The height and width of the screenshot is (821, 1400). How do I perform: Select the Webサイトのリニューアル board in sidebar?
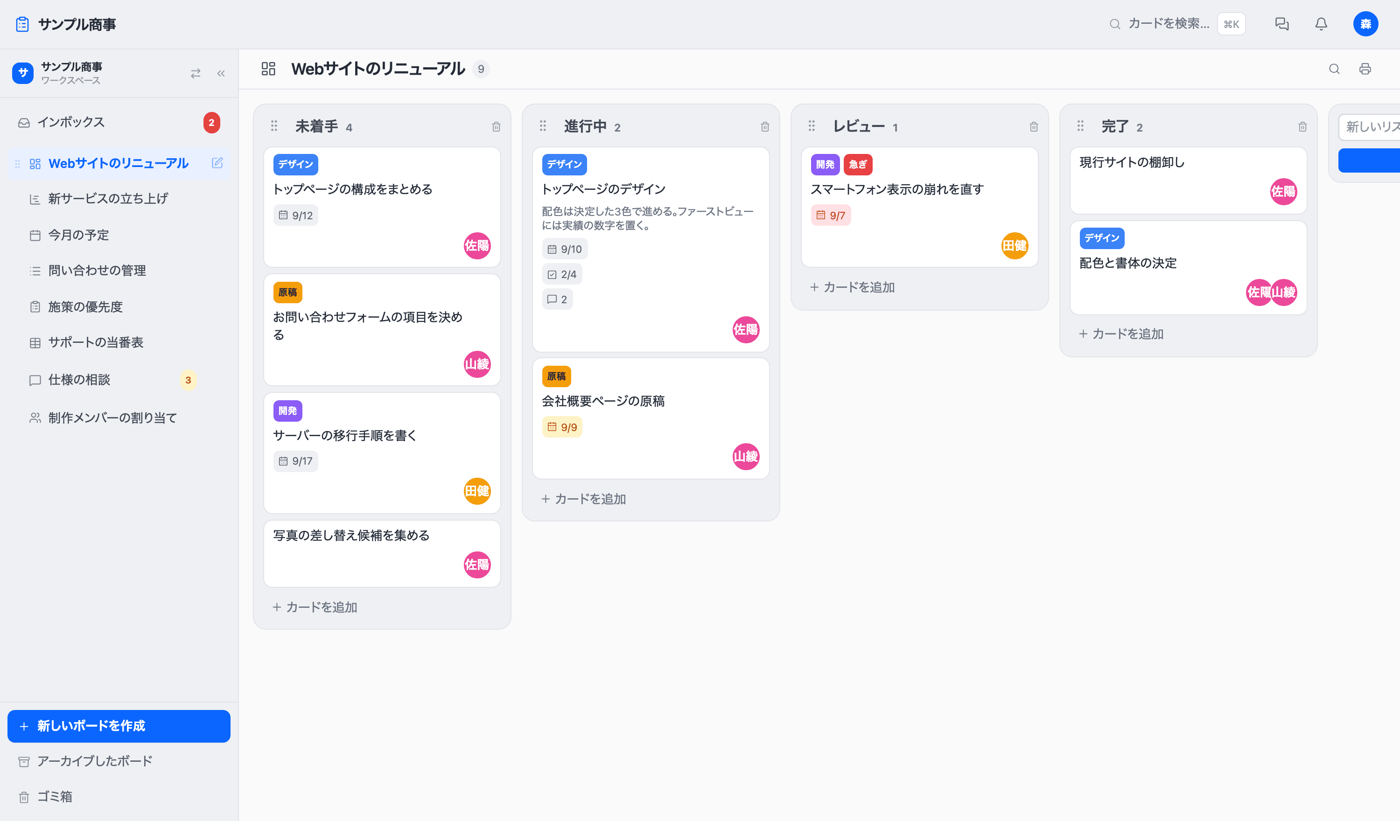[x=119, y=163]
